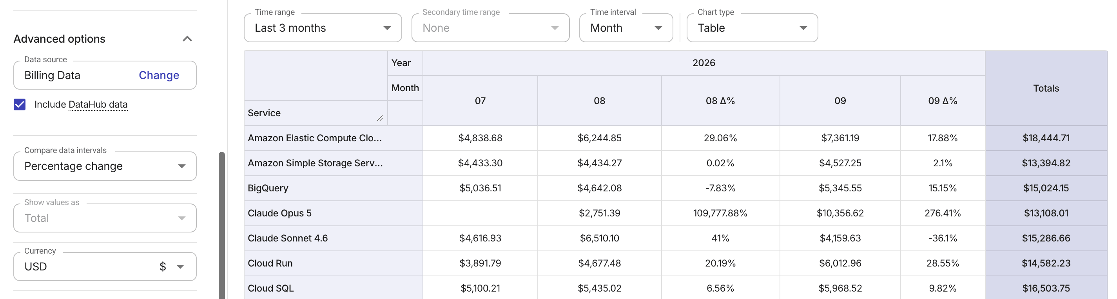1117x299 pixels.
Task: Click the left panel vertical scrollbar
Action: click(221, 225)
